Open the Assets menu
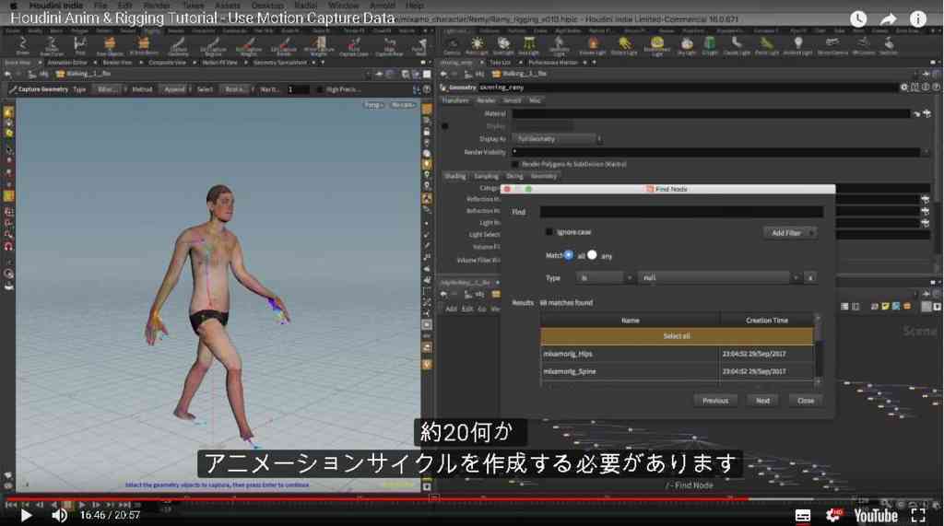This screenshot has width=944, height=526. pyautogui.click(x=227, y=6)
